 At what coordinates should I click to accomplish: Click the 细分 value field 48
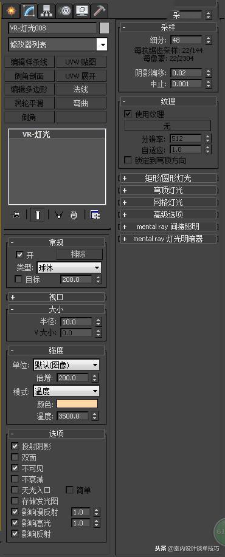pos(186,40)
